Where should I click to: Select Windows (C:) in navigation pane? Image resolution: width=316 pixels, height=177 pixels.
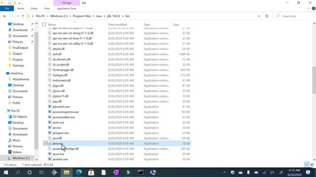coord(21,158)
